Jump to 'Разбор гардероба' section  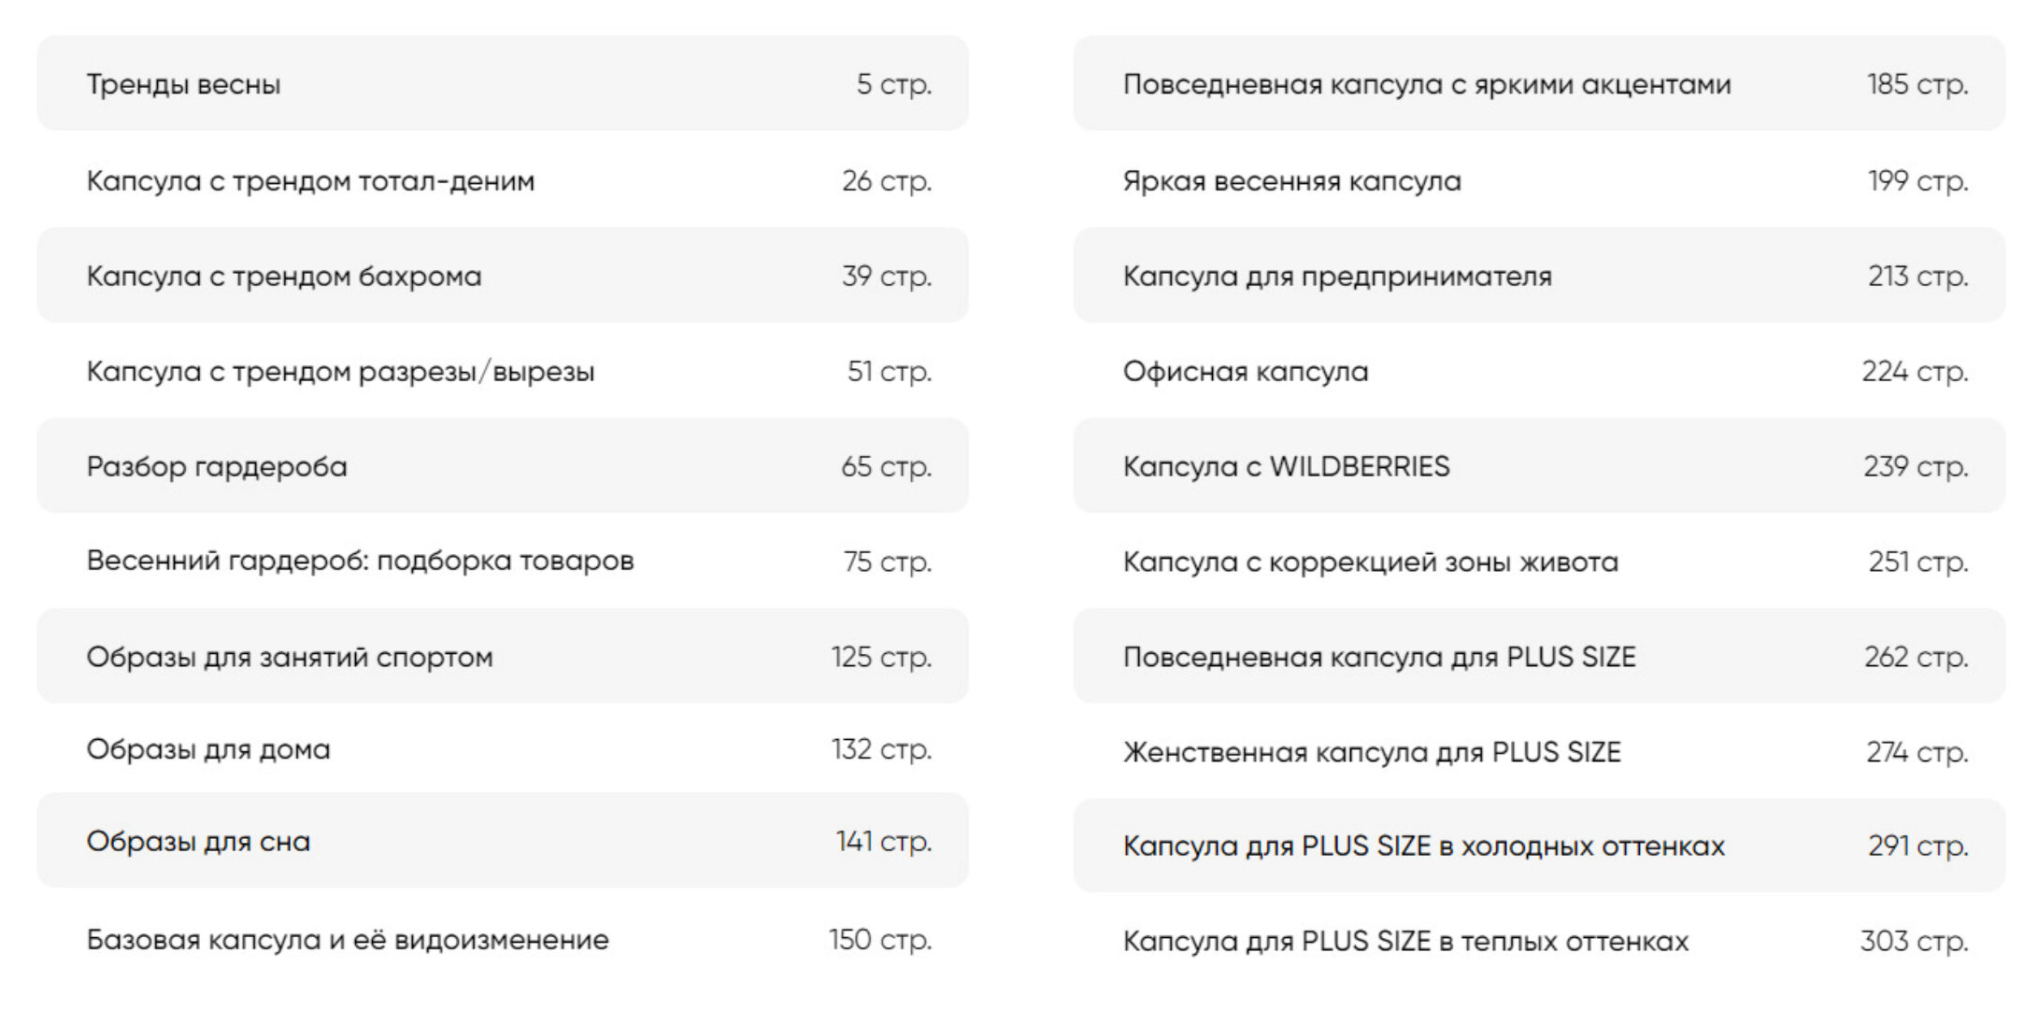click(x=217, y=466)
